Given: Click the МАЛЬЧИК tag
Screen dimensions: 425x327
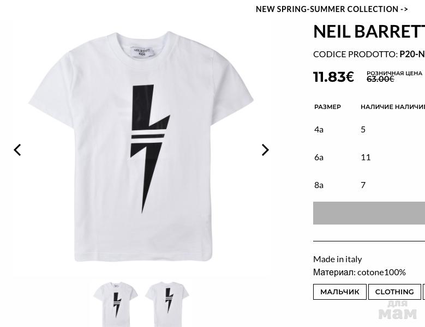Looking at the screenshot, I should click(x=339, y=292).
